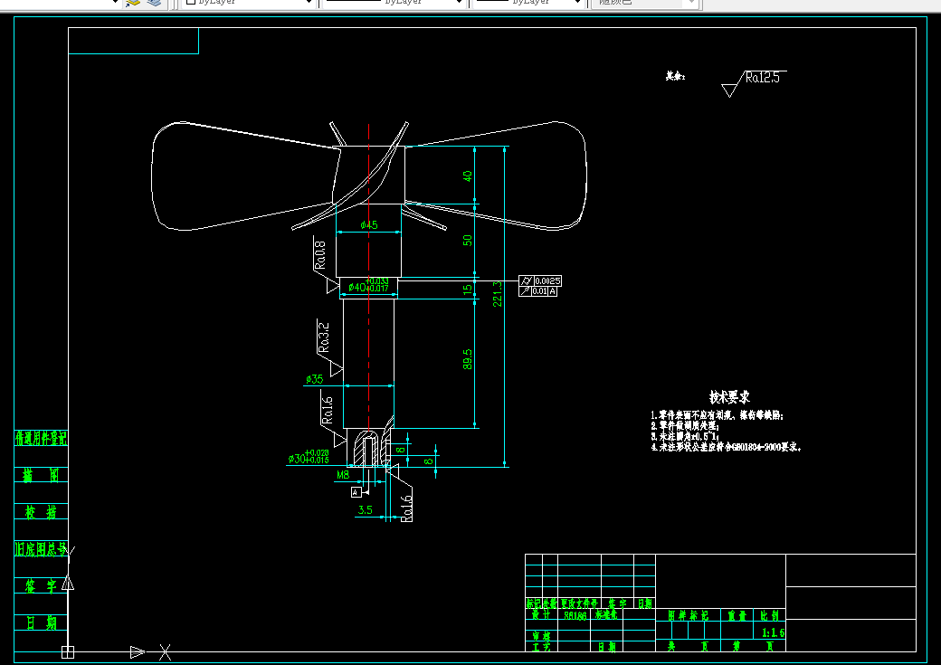Expand the layer list dropdown arrow
Screen dimensions: 941x665
pyautogui.click(x=115, y=3)
